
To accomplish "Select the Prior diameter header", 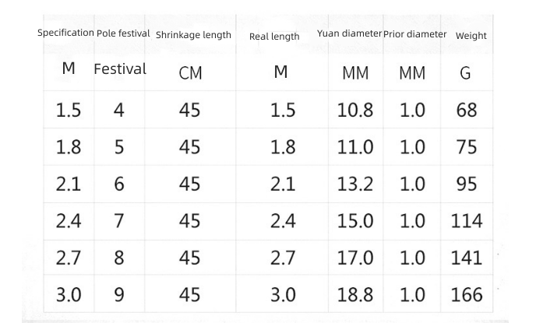I will pos(415,34).
